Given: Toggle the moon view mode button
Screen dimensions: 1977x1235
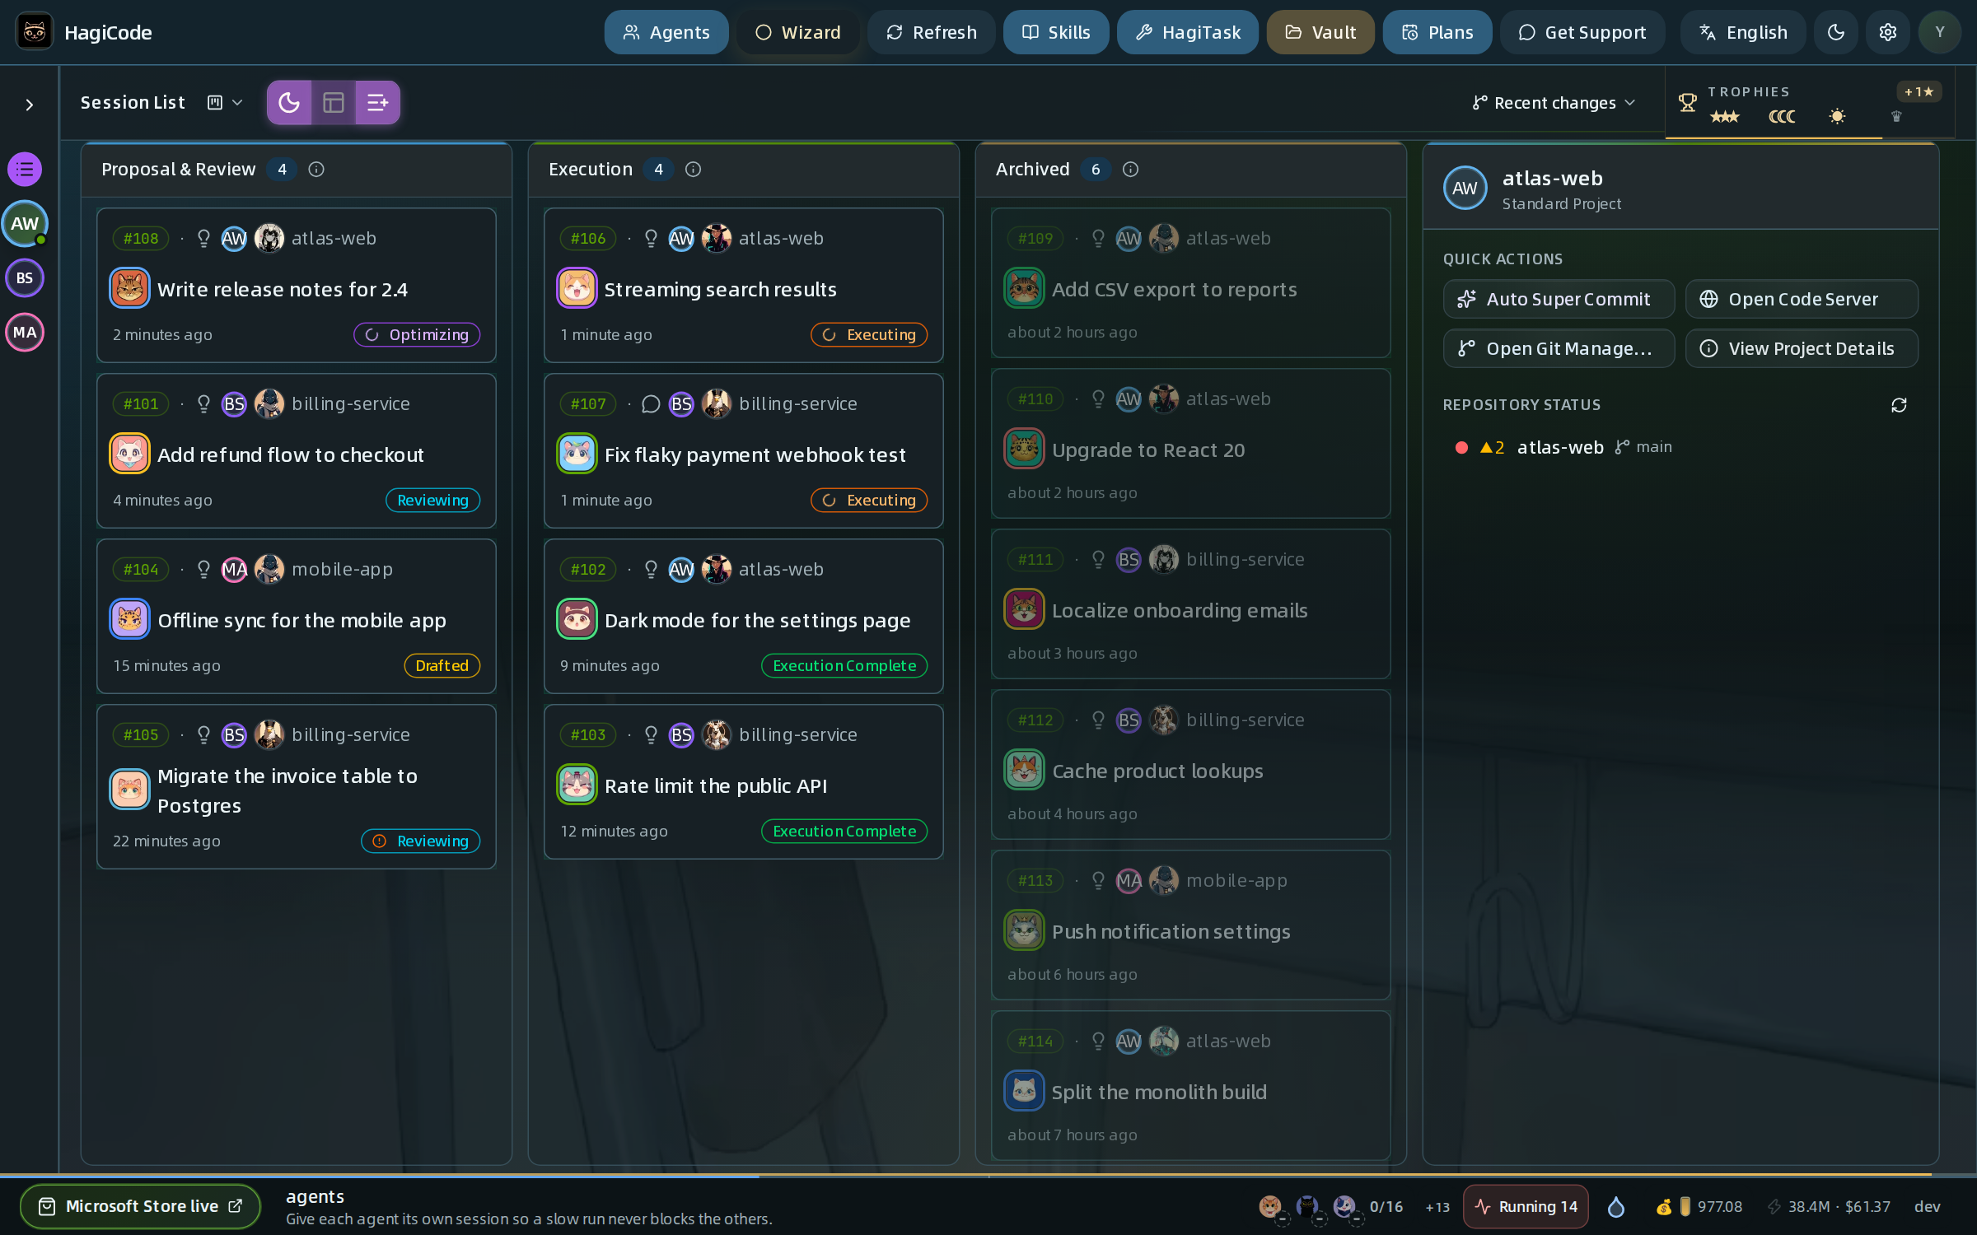Looking at the screenshot, I should tap(289, 103).
